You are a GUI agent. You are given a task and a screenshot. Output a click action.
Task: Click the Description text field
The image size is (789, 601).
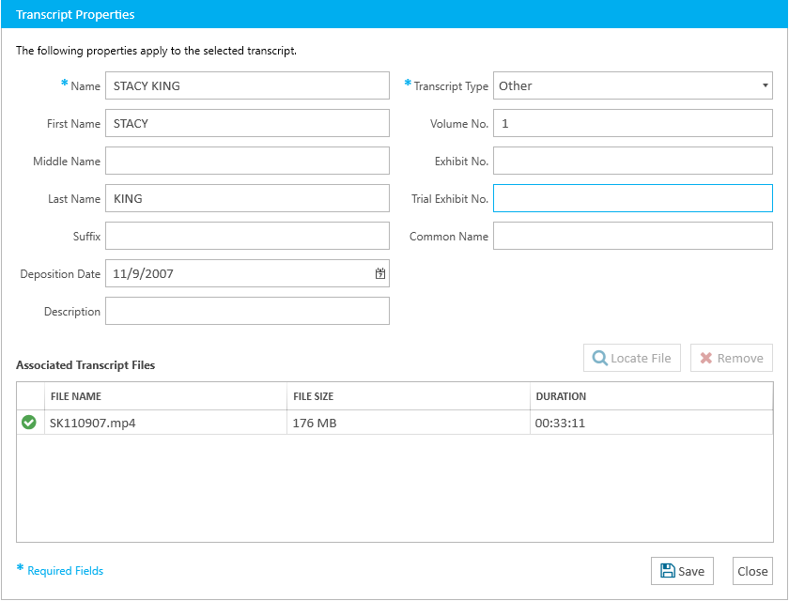pyautogui.click(x=247, y=311)
